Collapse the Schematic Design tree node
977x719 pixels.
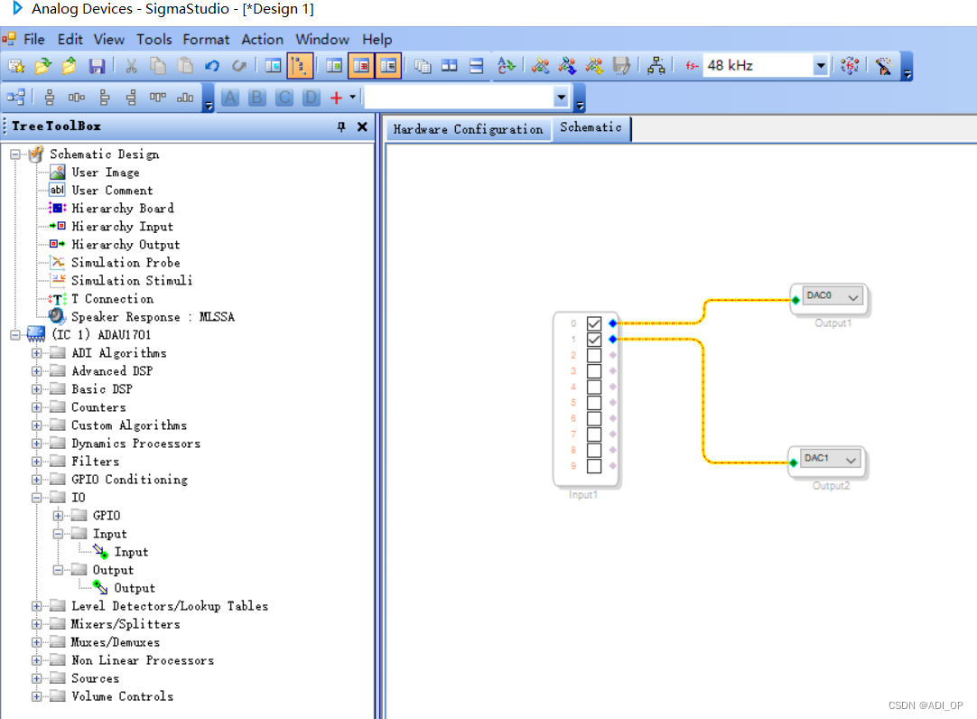[15, 154]
